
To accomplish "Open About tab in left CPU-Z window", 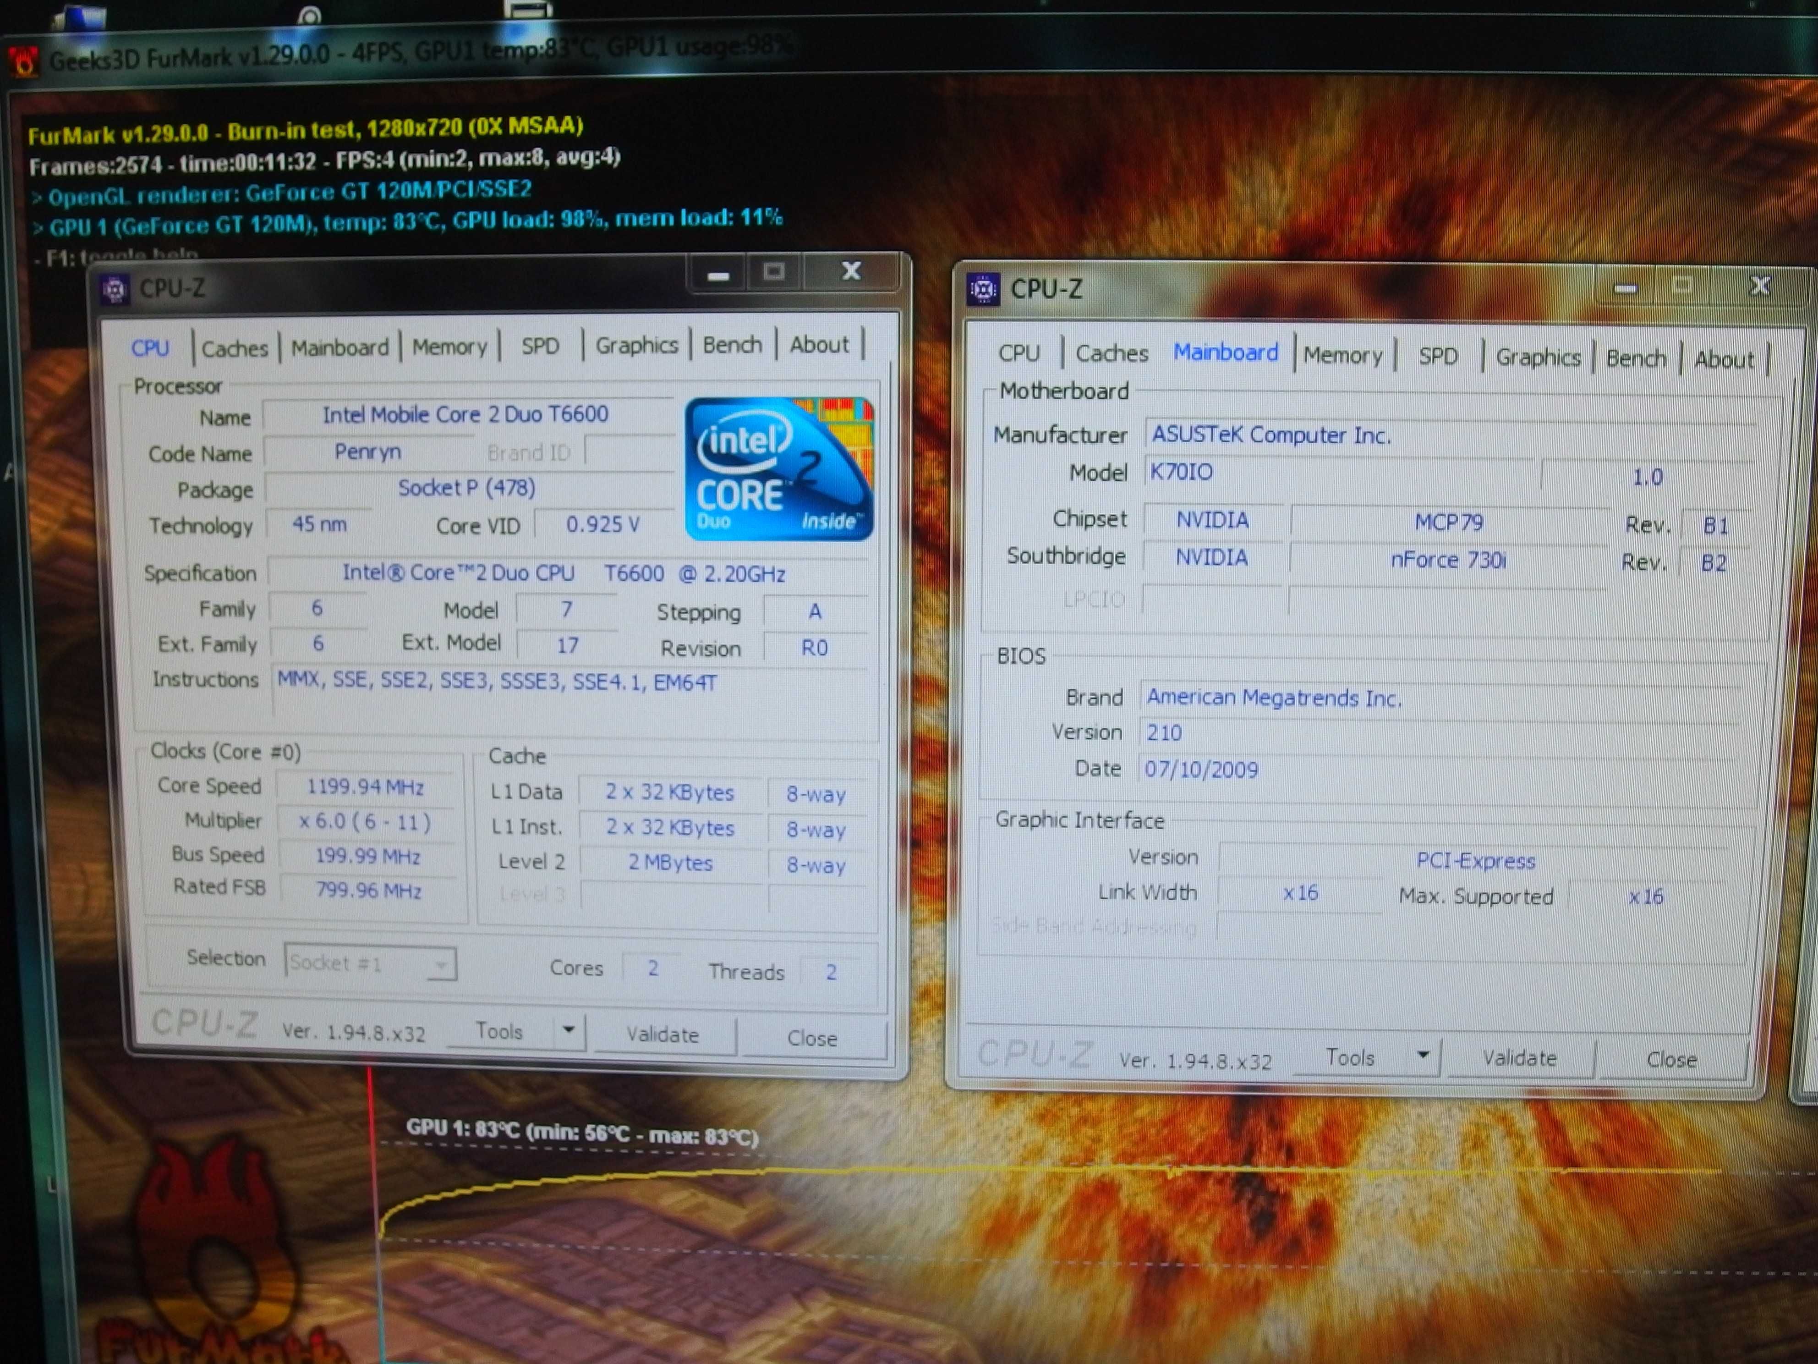I will click(819, 345).
